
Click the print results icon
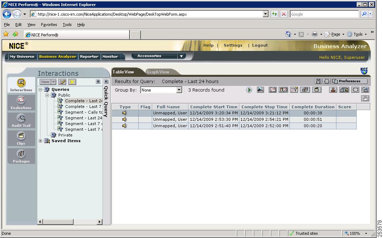(x=326, y=81)
